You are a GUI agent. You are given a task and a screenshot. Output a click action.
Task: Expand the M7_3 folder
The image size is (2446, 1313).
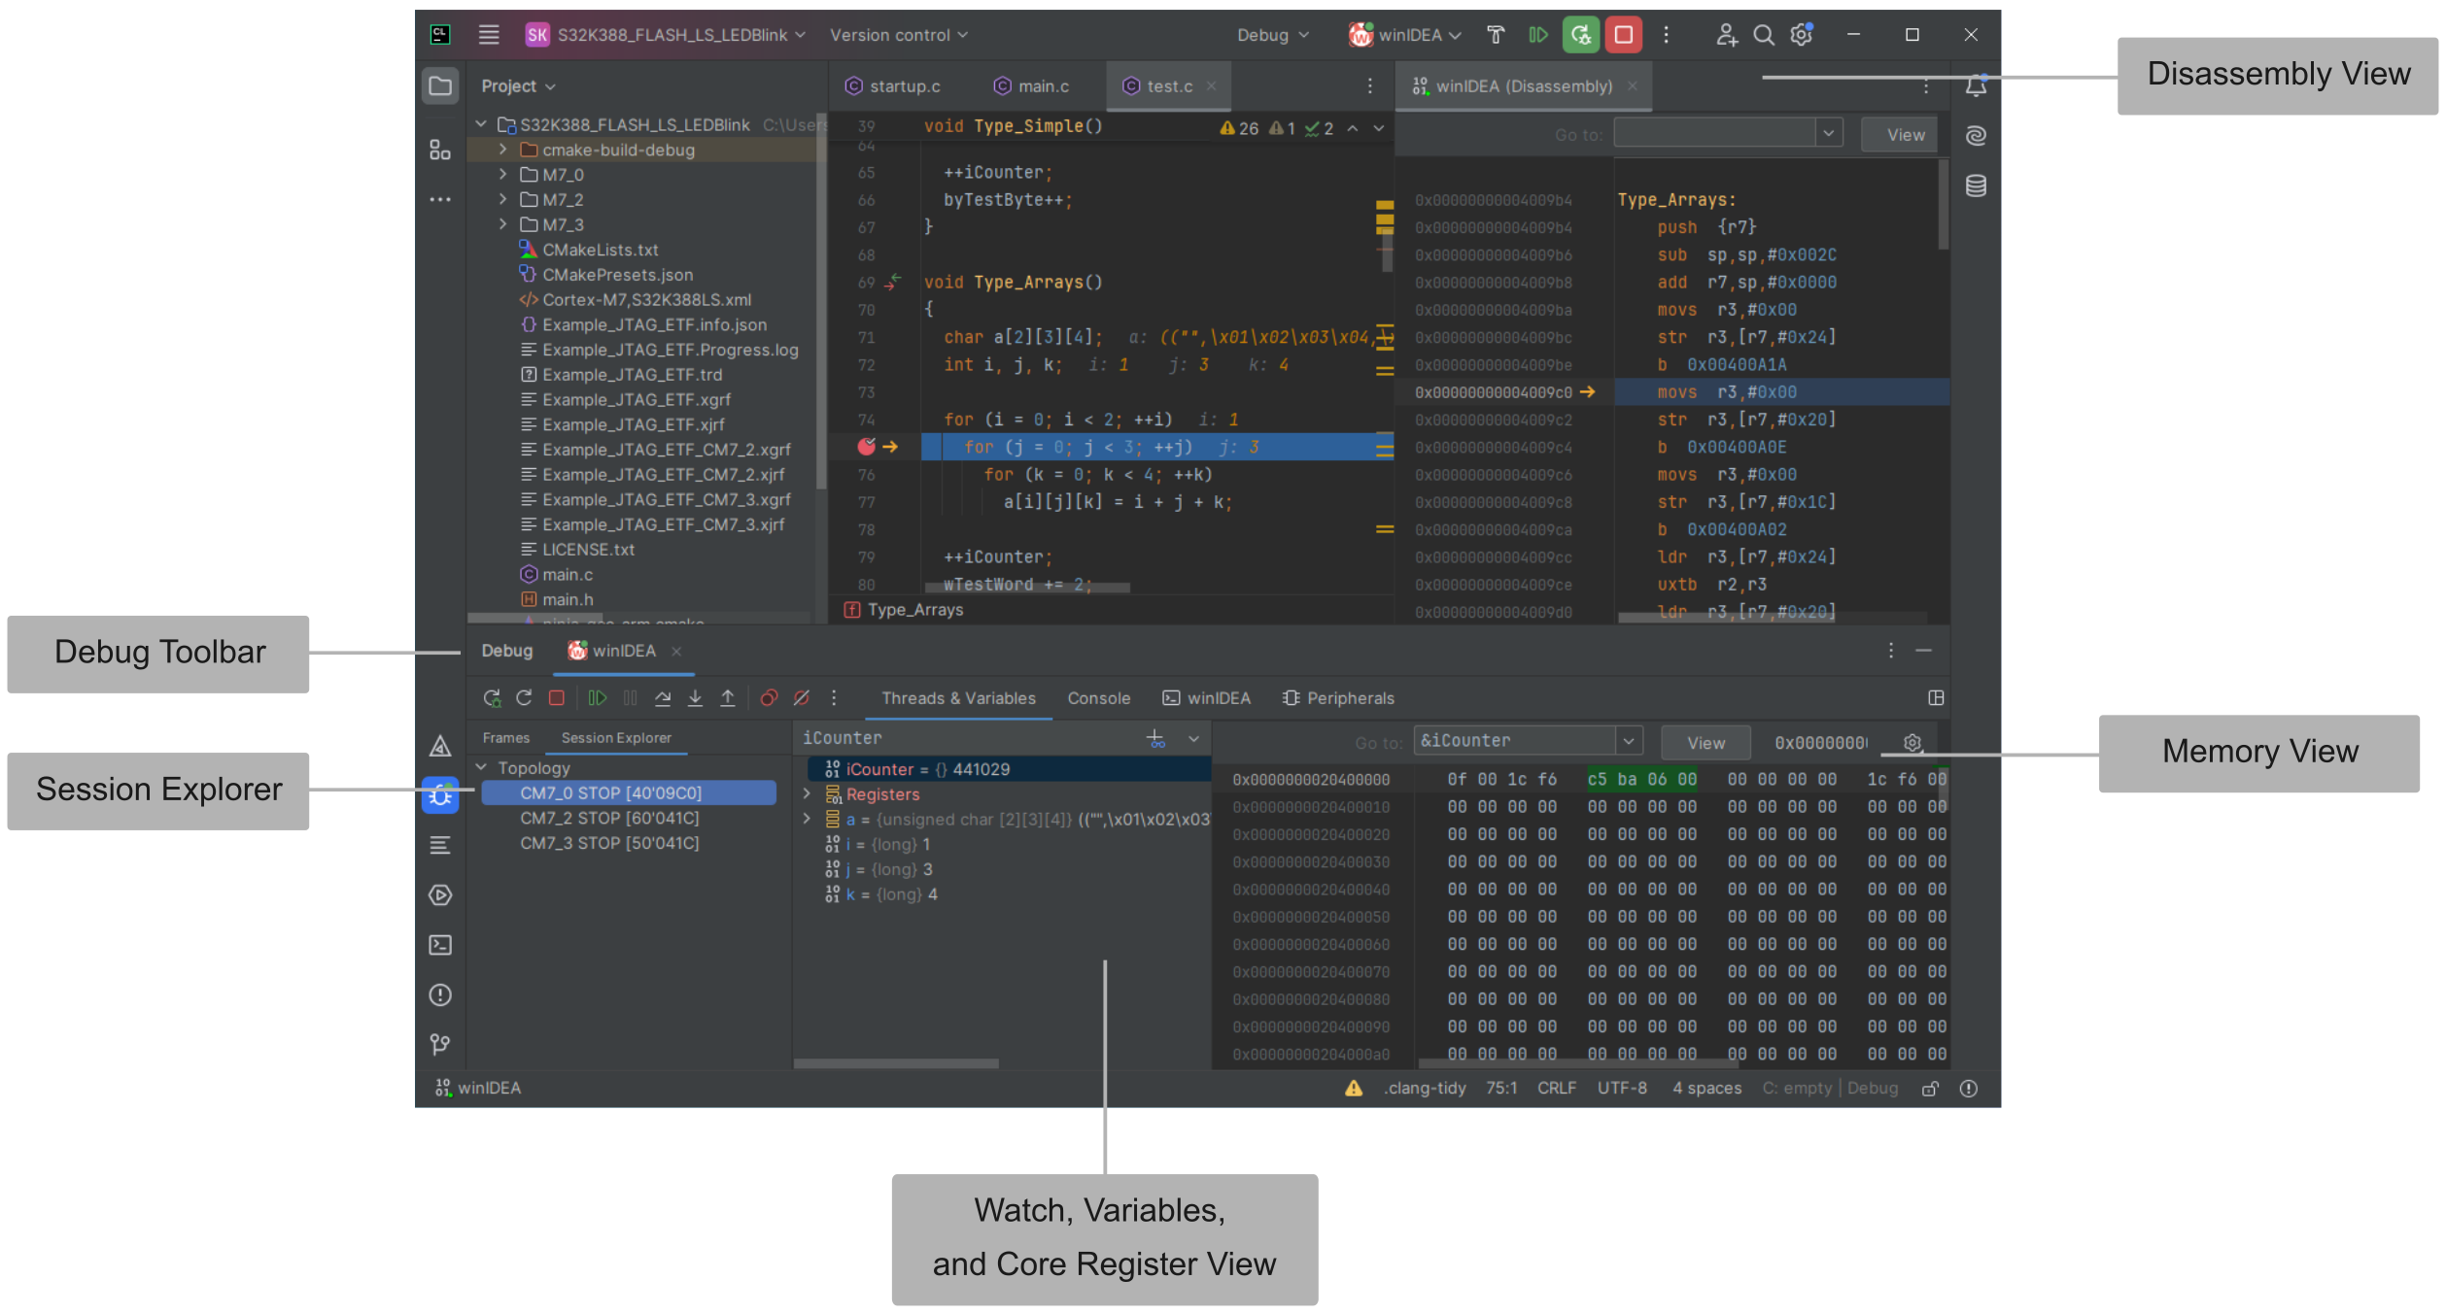pos(502,224)
